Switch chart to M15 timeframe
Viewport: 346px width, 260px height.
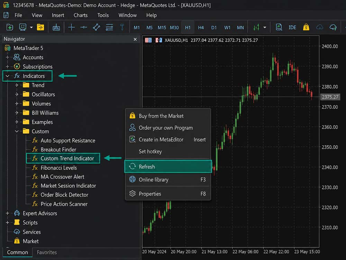pos(162,28)
